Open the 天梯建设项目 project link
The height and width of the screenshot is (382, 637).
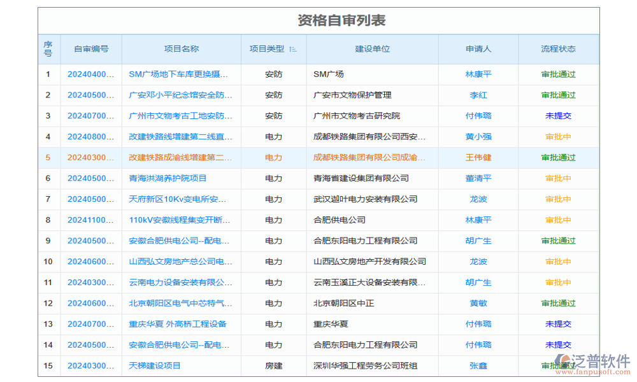(x=155, y=365)
